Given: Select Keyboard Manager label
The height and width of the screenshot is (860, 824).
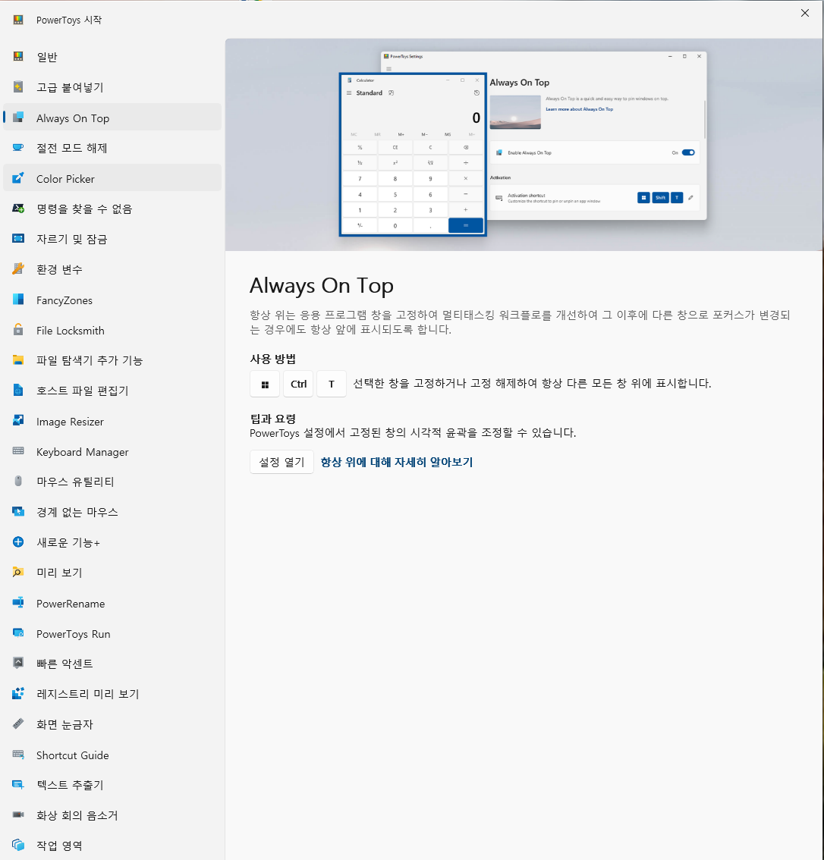Looking at the screenshot, I should pos(82,452).
